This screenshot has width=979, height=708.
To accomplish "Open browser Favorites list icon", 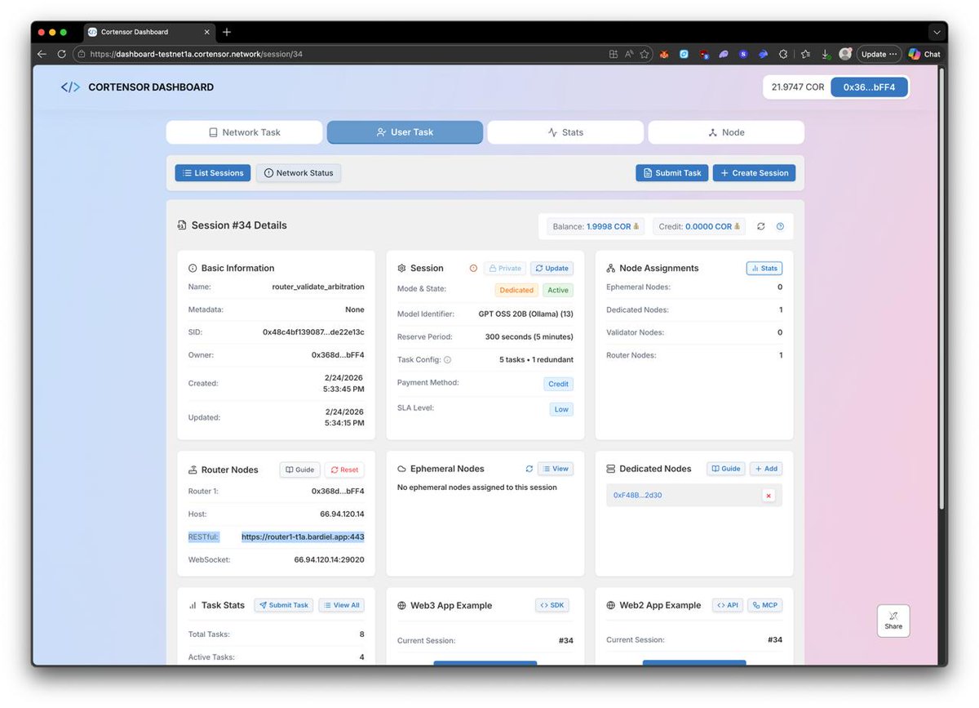I will pyautogui.click(x=805, y=54).
